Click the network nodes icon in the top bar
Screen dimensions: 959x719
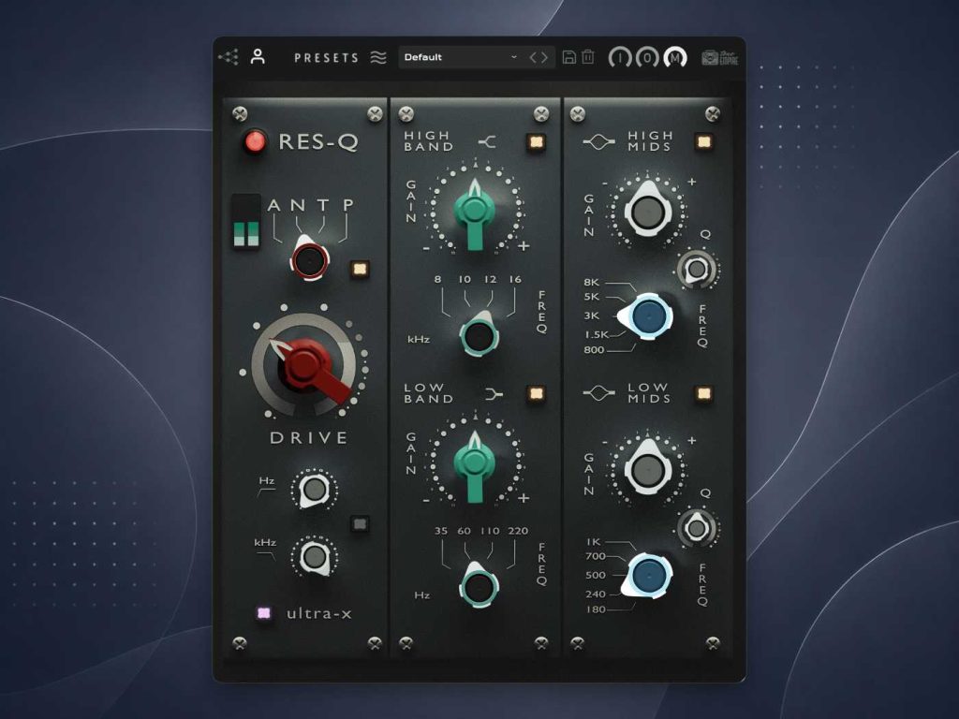229,57
